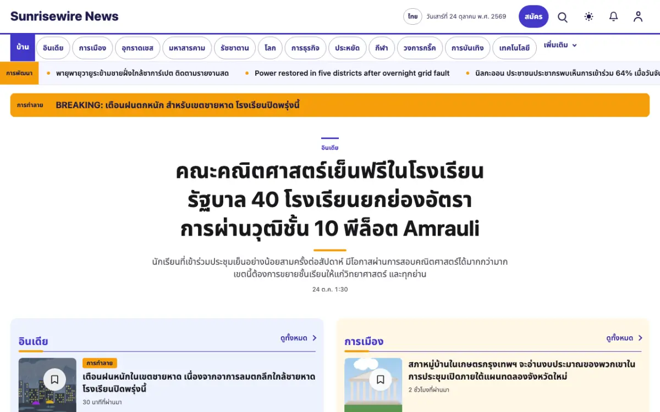
Task: Bookmark the กรุงเทพฯ village council article
Action: pyautogui.click(x=380, y=380)
